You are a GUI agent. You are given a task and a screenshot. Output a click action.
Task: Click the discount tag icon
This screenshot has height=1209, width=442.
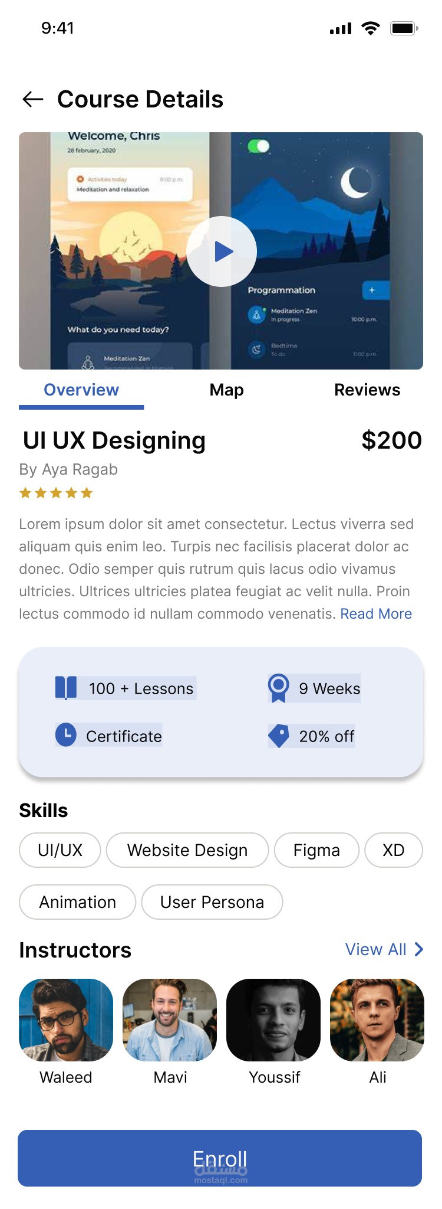tap(278, 736)
